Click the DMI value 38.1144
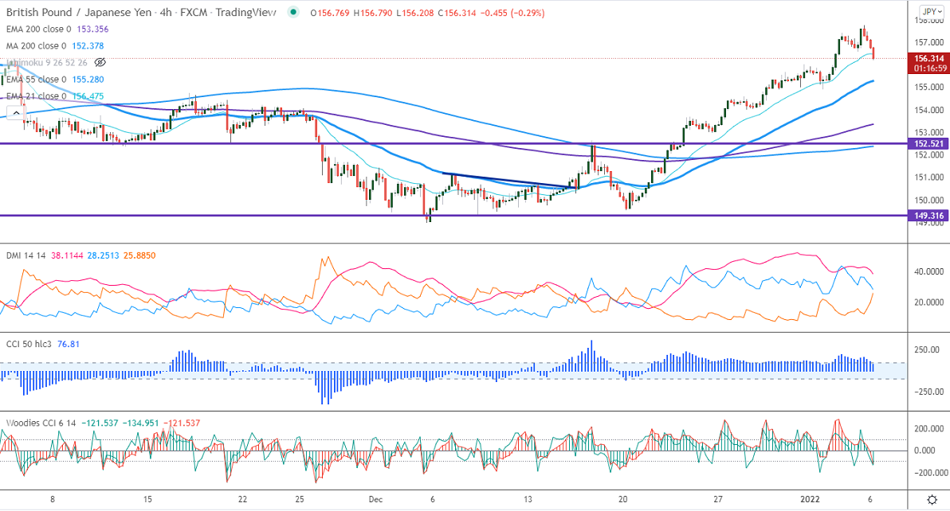This screenshot has width=950, height=511. (68, 255)
